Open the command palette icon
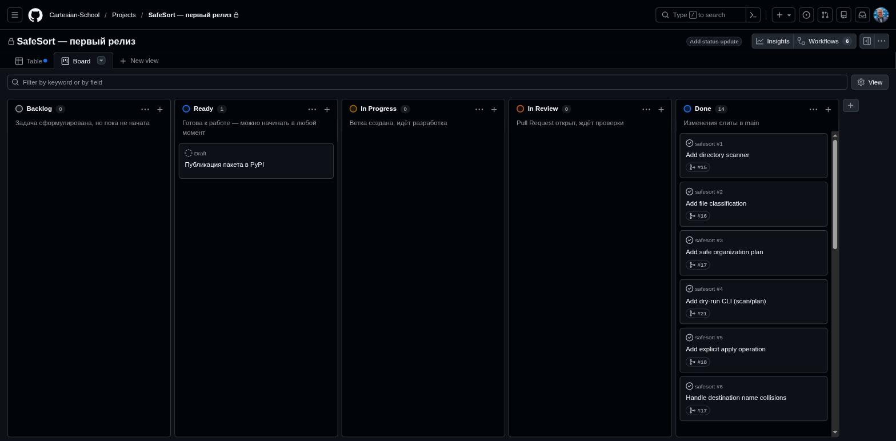 (753, 15)
